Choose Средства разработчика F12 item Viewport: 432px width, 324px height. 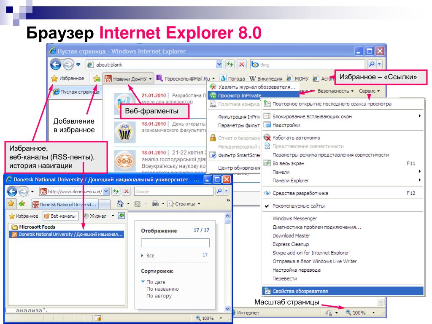(342, 193)
